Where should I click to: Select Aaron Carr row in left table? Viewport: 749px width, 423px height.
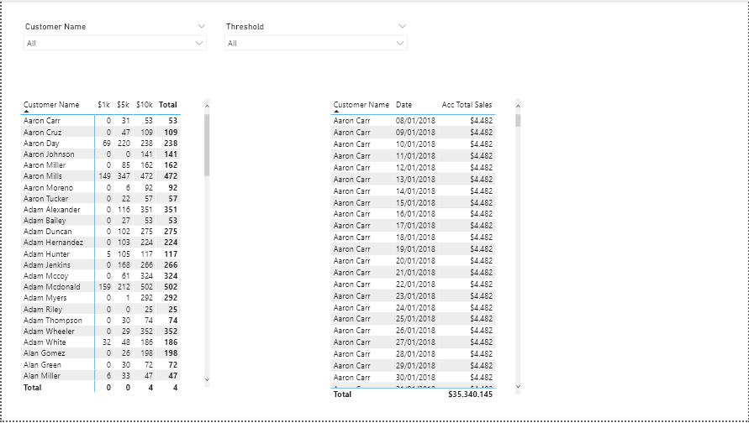click(100, 121)
